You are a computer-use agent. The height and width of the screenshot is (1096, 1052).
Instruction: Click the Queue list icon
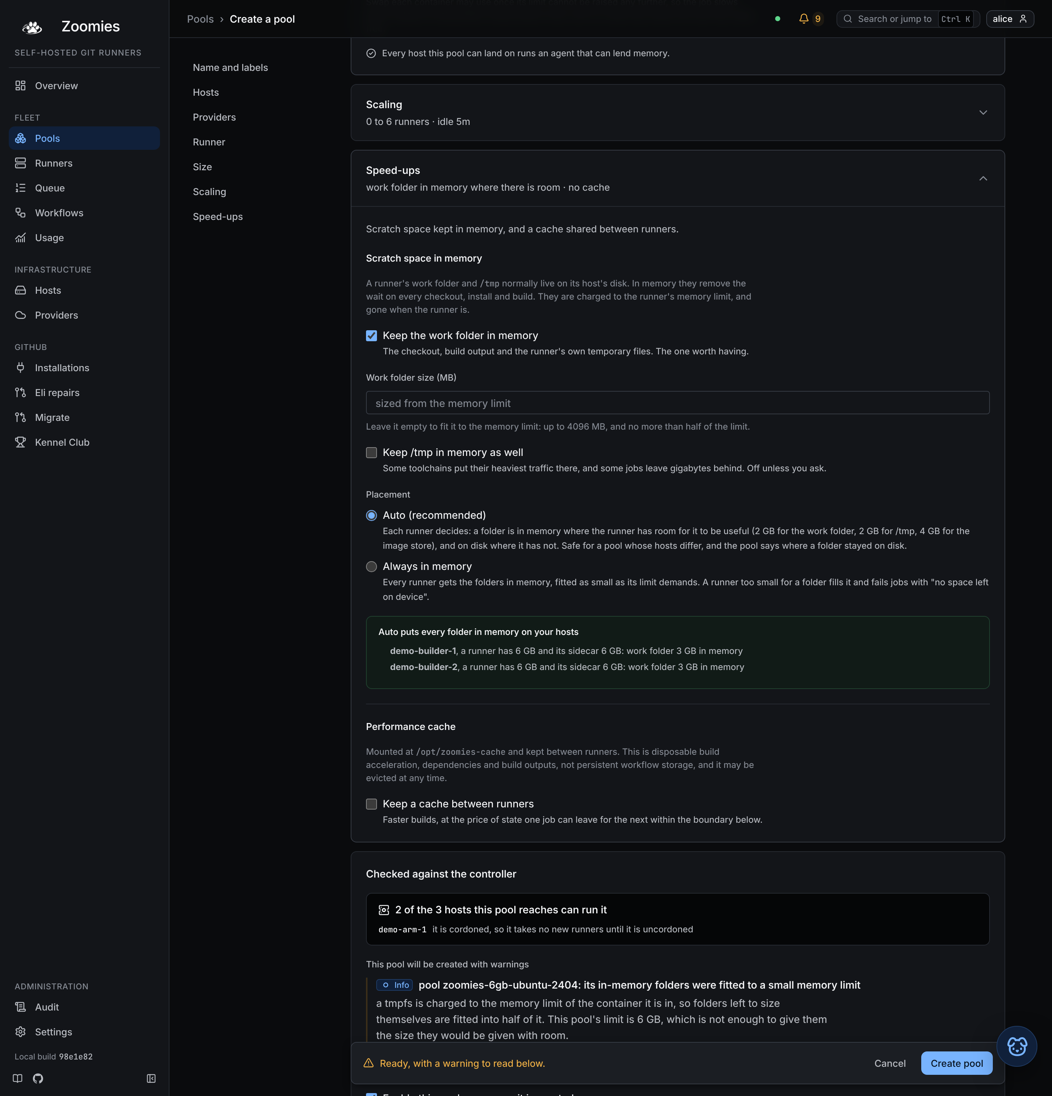(21, 188)
